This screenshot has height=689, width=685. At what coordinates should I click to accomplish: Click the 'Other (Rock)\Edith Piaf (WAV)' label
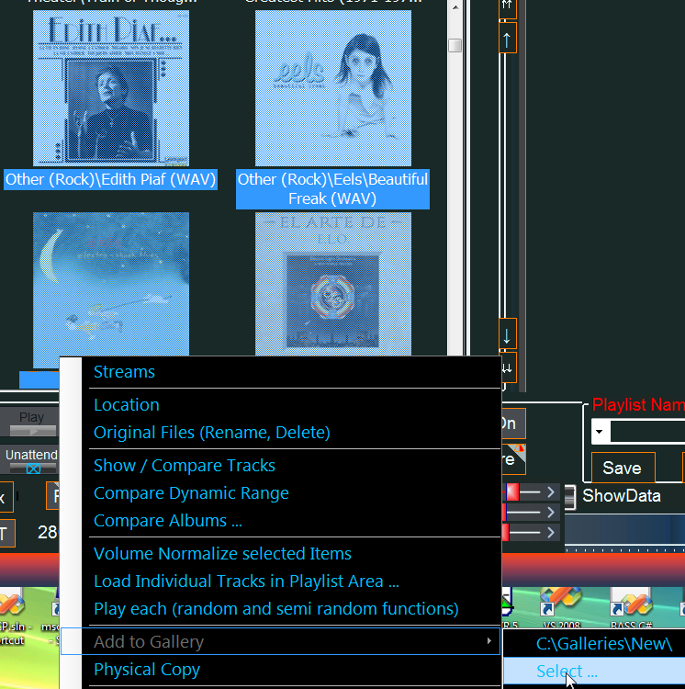111,180
